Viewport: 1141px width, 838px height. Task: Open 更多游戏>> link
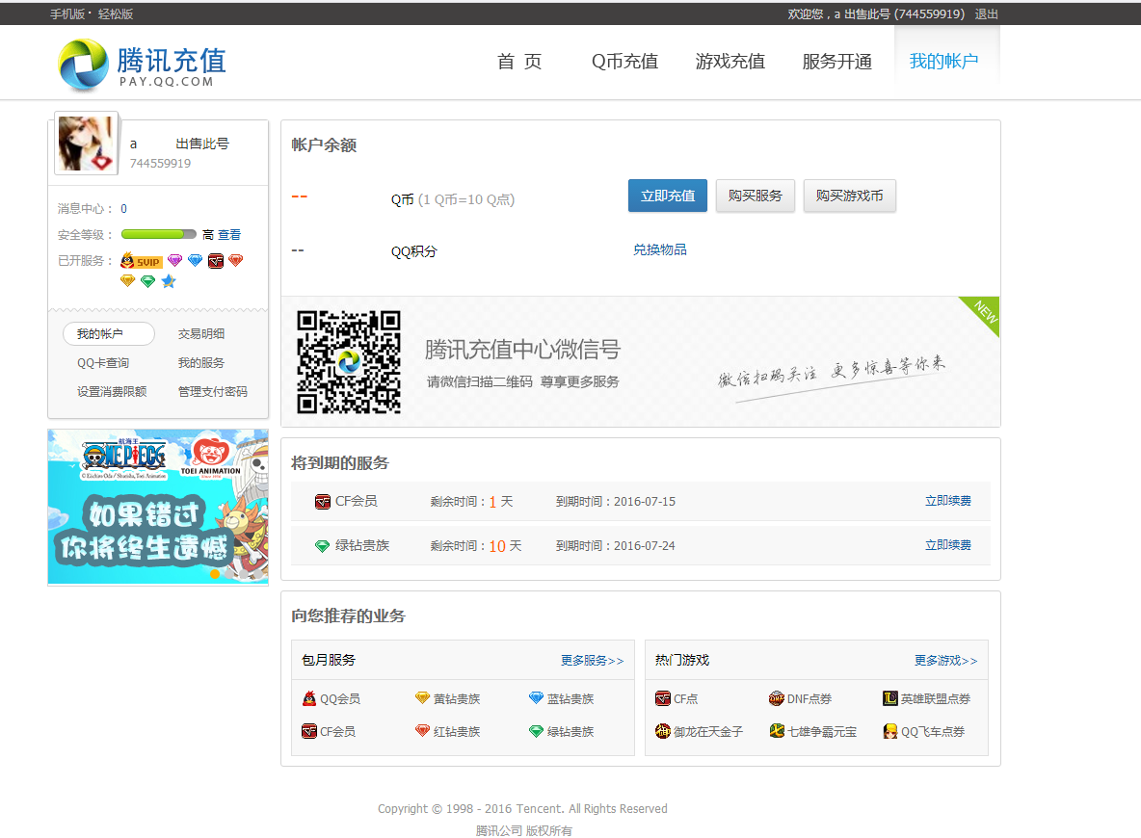click(946, 661)
